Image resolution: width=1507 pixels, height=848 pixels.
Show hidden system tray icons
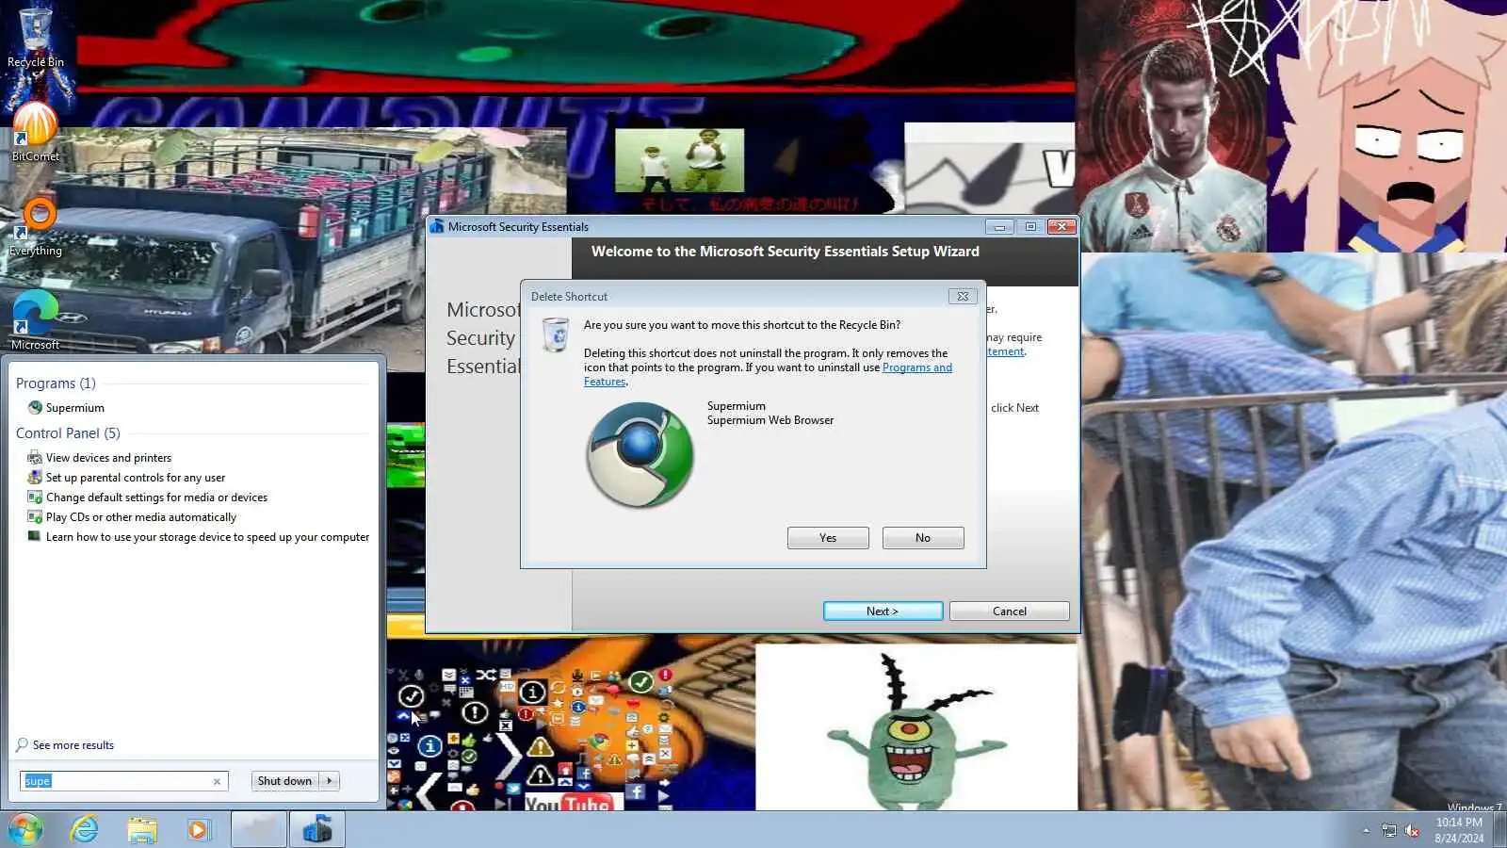click(1366, 830)
